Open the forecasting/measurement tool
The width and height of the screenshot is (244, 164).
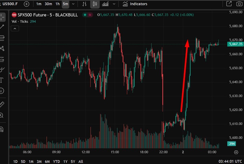[x=2, y=59]
